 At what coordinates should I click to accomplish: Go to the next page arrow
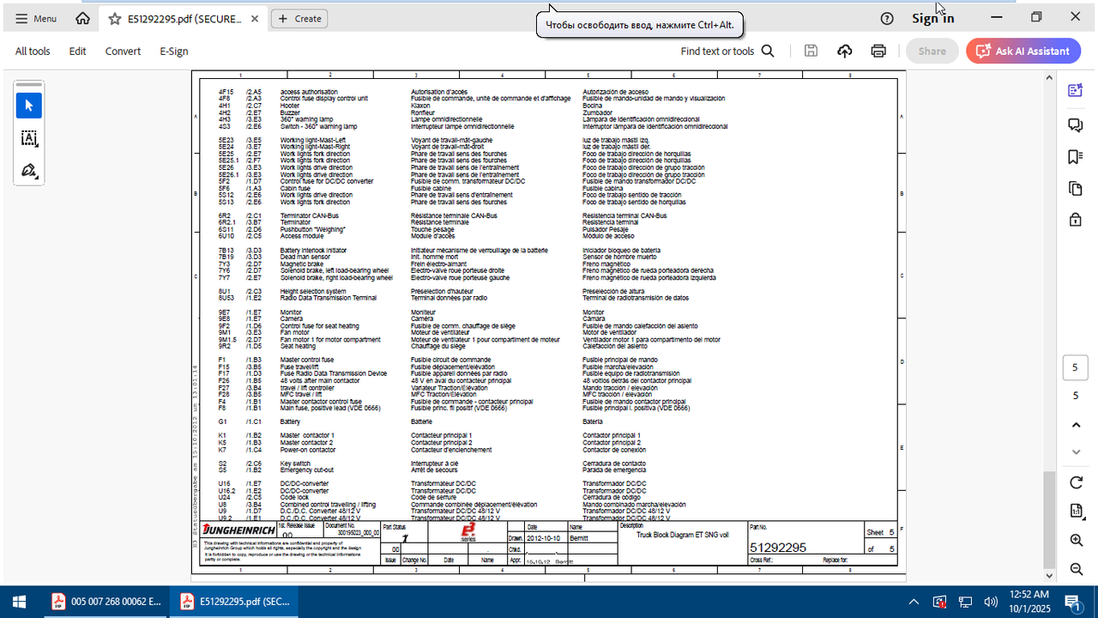coord(1076,452)
